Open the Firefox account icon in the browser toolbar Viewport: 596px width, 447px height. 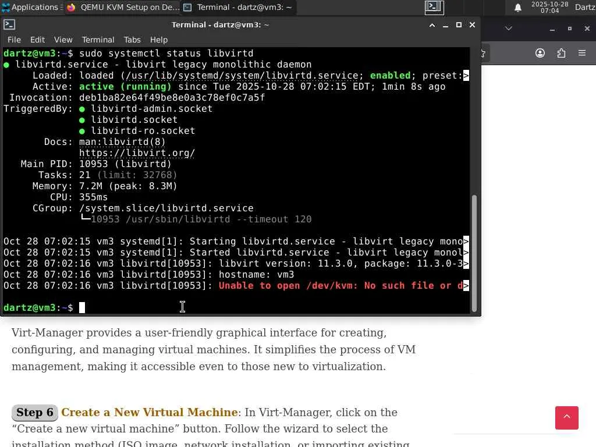540,53
